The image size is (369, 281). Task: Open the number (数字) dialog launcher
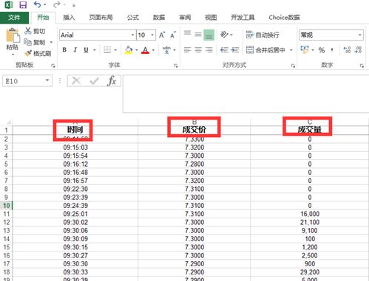362,66
